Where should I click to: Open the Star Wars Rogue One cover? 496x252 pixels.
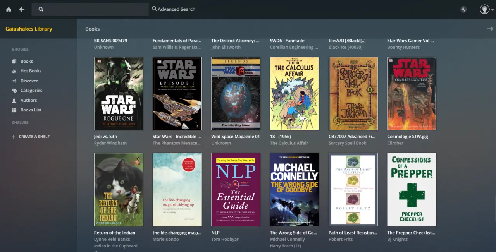(x=119, y=94)
